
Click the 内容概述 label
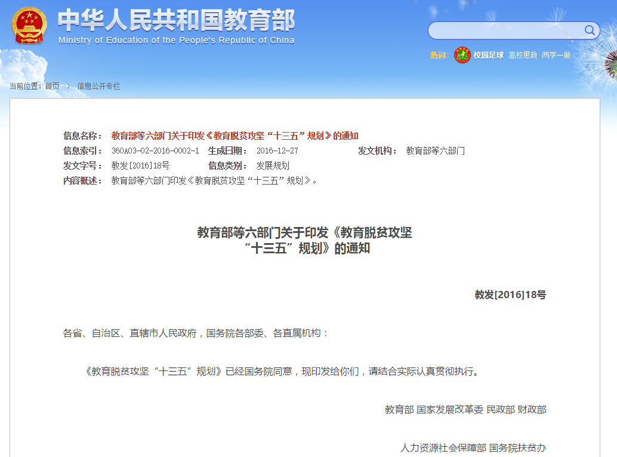tap(82, 181)
